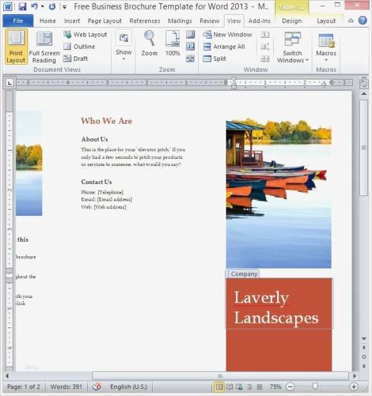Viewport: 372px width, 396px height.
Task: Click the Laverly Landscapes title text
Action: point(276,307)
